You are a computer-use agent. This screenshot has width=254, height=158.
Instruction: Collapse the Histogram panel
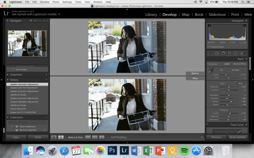coord(246,21)
